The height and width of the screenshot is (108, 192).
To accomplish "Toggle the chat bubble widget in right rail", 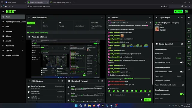I will click(189, 47).
